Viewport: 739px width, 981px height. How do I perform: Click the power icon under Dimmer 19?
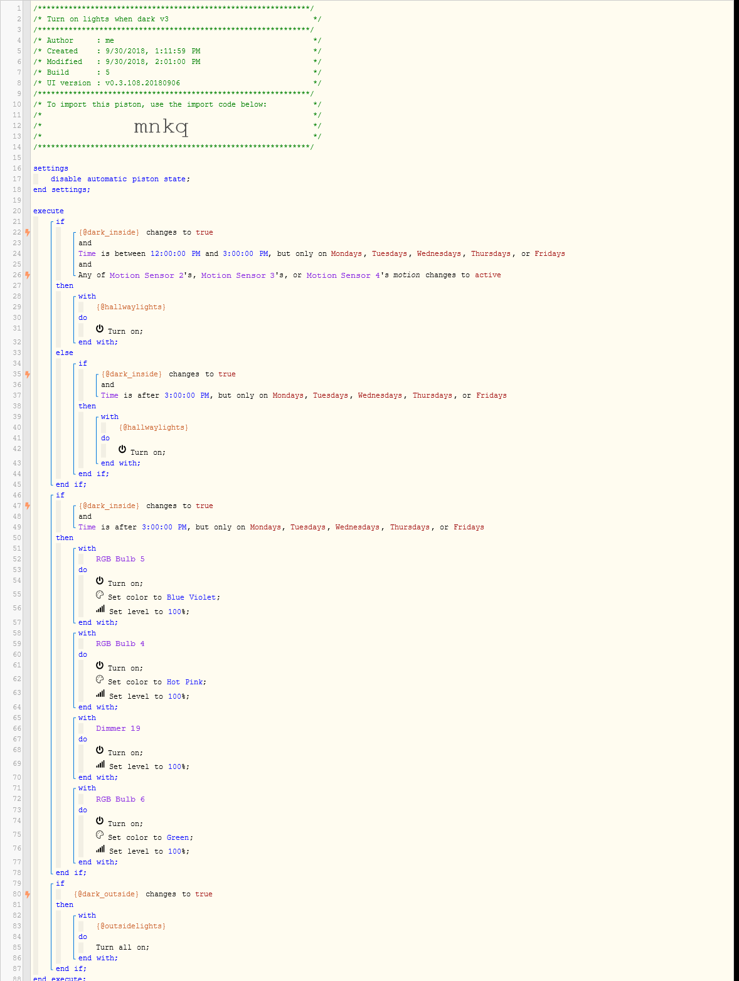pos(100,750)
